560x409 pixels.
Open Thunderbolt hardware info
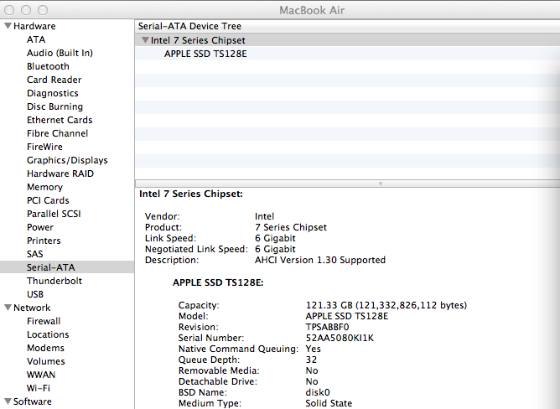coord(54,281)
